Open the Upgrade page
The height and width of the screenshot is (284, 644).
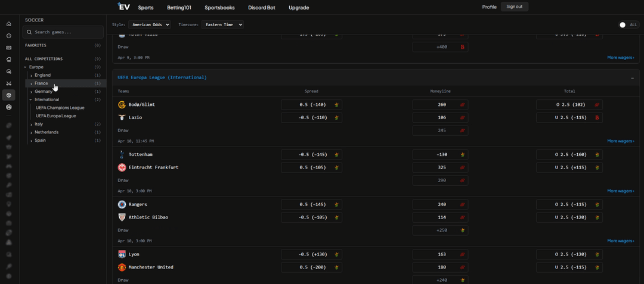click(x=299, y=7)
